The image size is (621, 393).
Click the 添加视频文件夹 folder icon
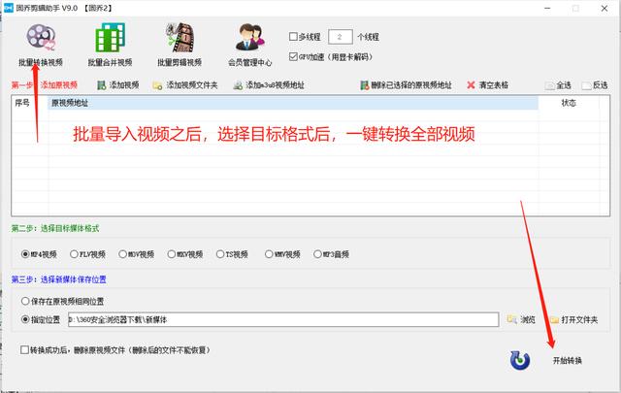click(157, 85)
